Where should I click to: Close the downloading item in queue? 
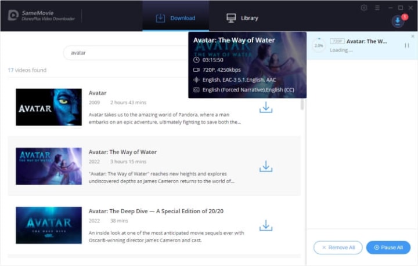[413, 36]
